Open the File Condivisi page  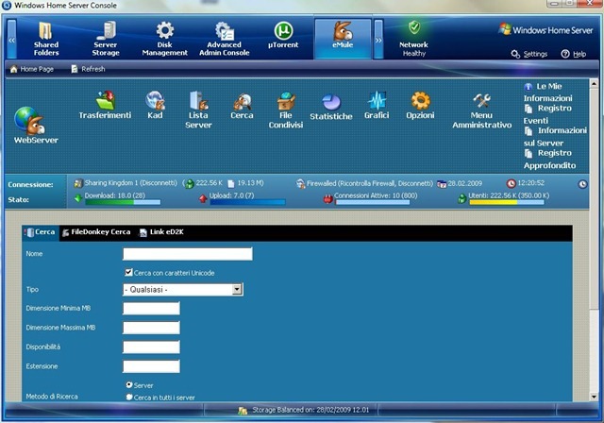(x=285, y=110)
